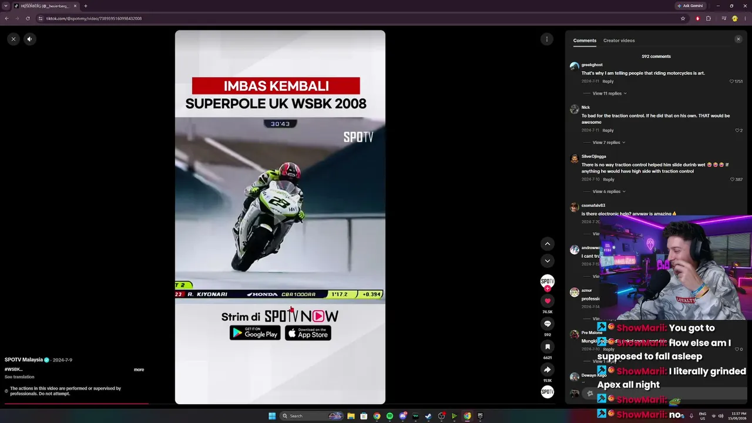
Task: Like Nick's comment with 2 likes
Action: pyautogui.click(x=738, y=130)
